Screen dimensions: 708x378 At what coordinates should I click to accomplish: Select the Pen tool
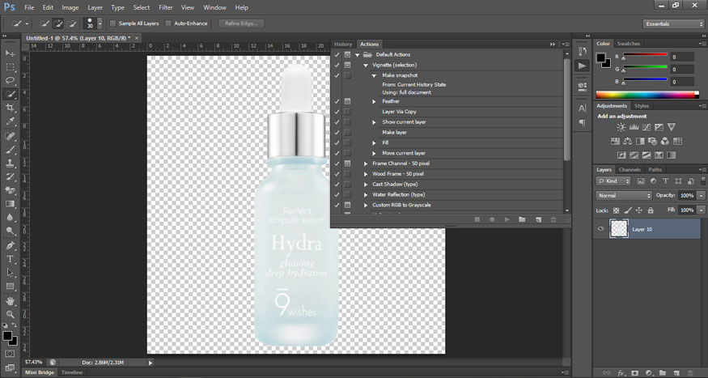tap(11, 245)
